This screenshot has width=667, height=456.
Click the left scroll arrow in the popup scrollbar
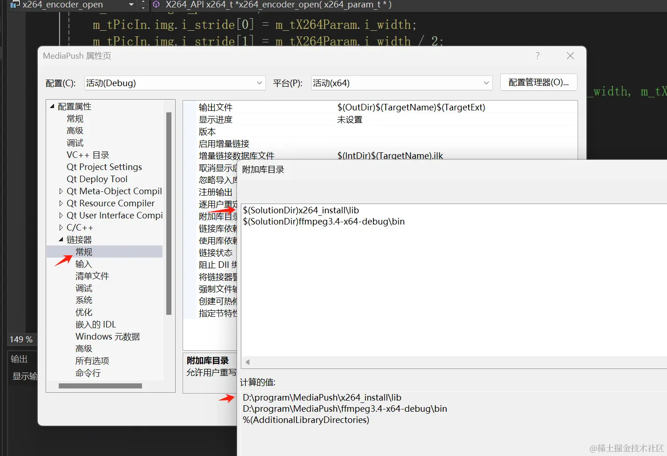pos(247,361)
